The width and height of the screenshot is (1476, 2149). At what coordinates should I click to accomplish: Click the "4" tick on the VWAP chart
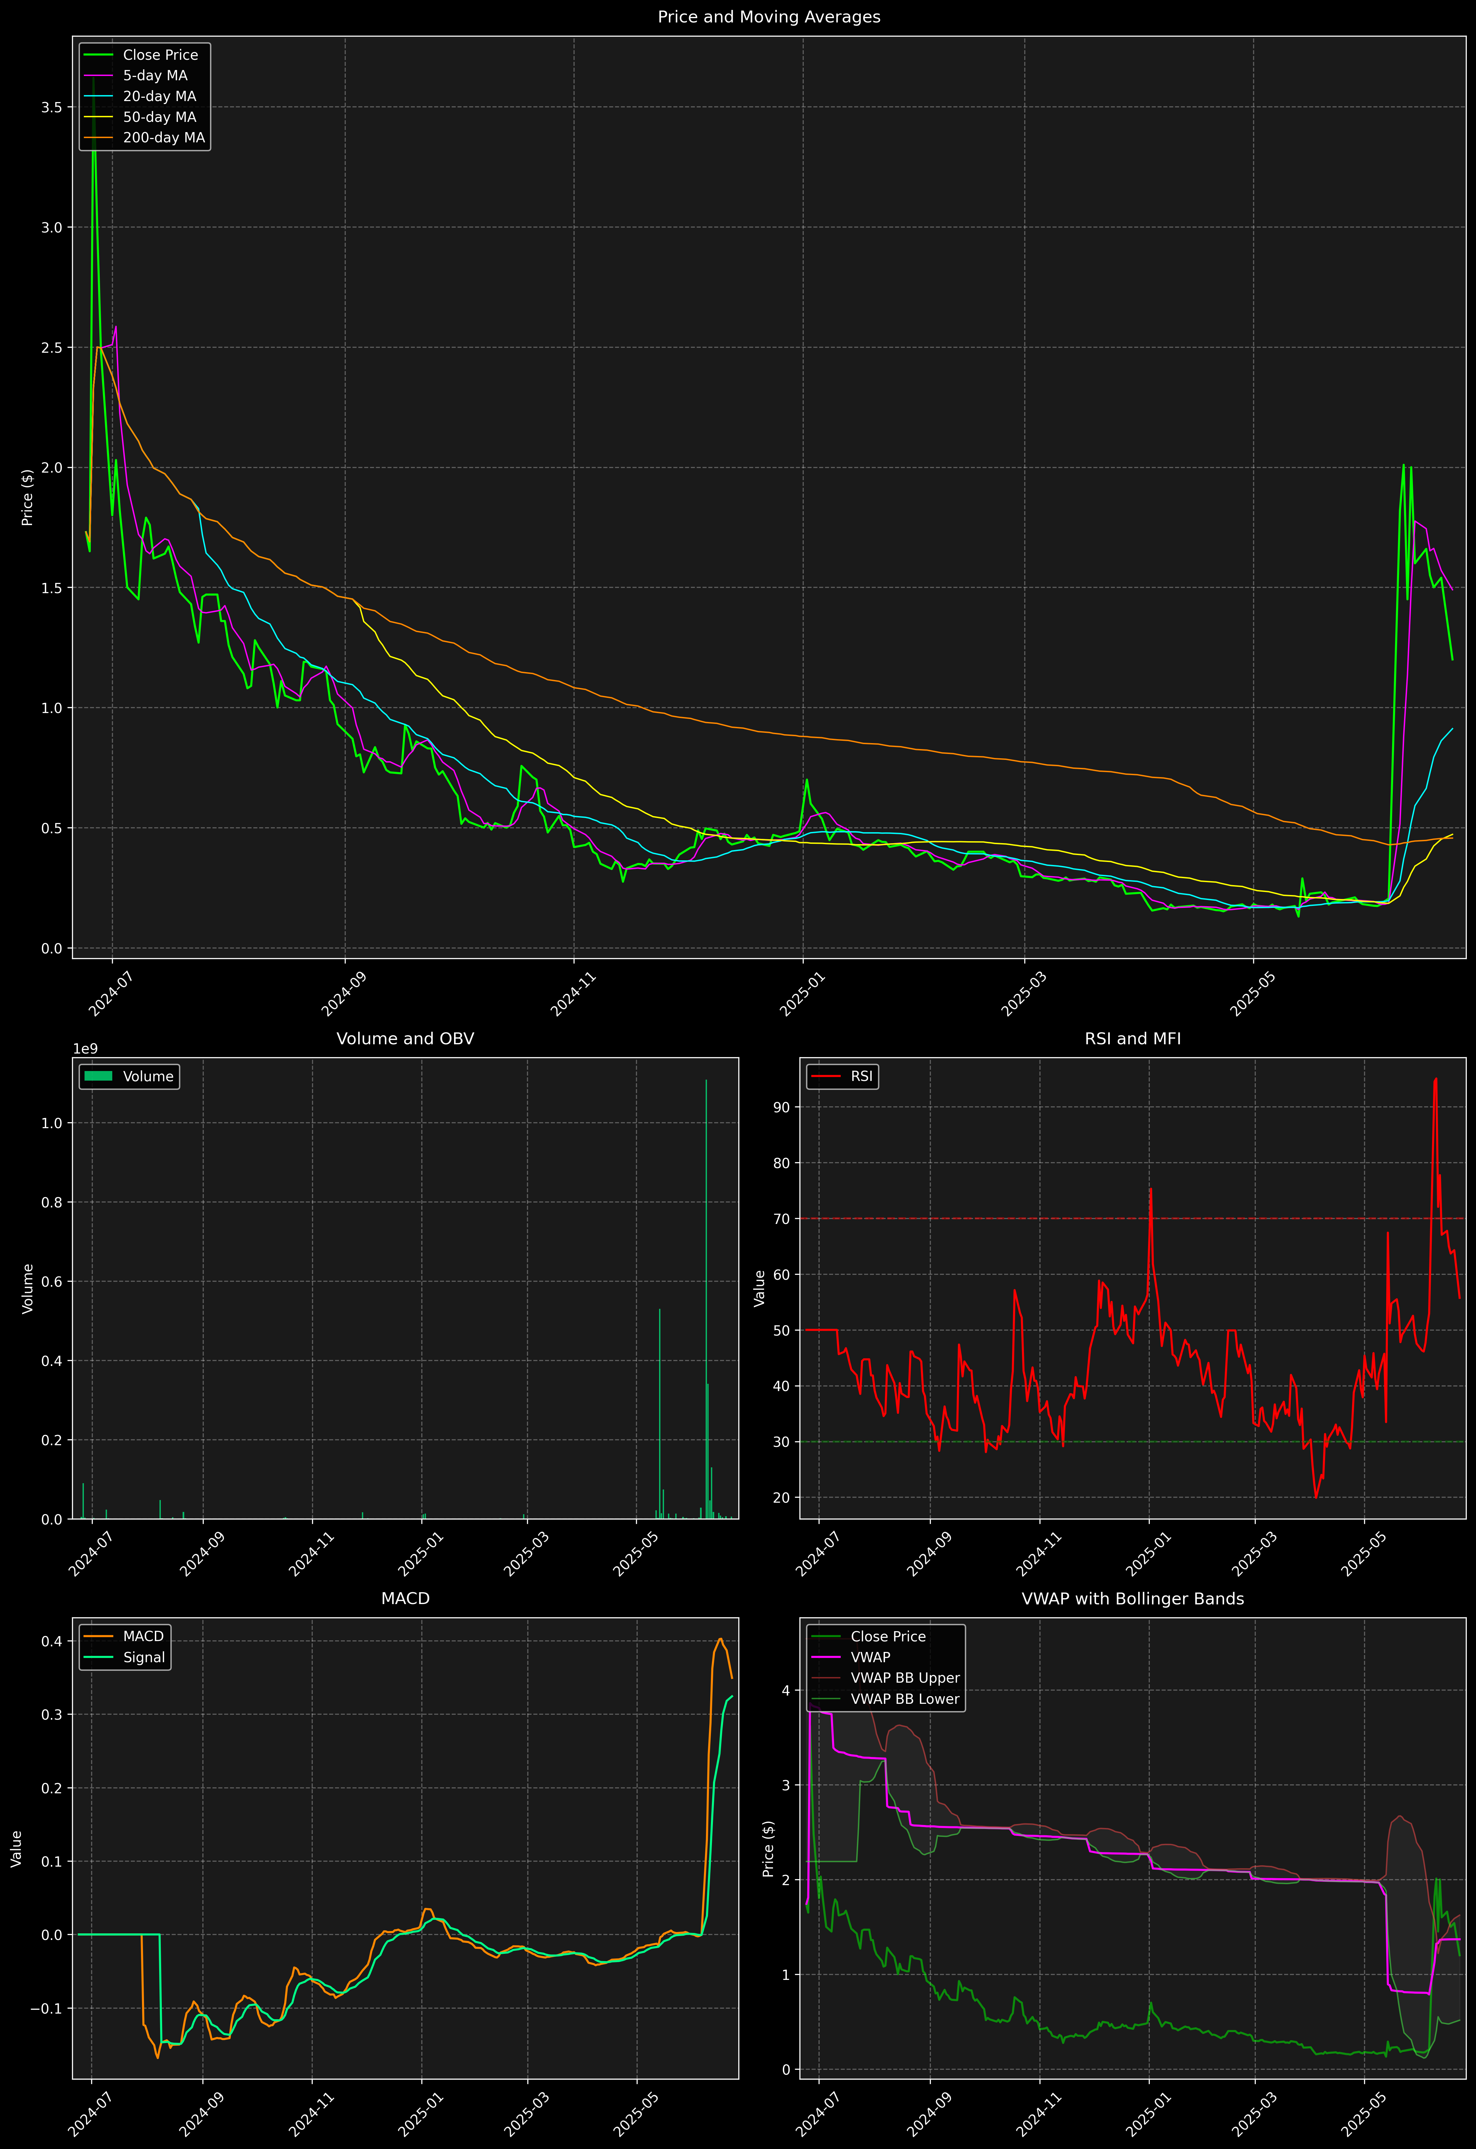click(x=786, y=1690)
